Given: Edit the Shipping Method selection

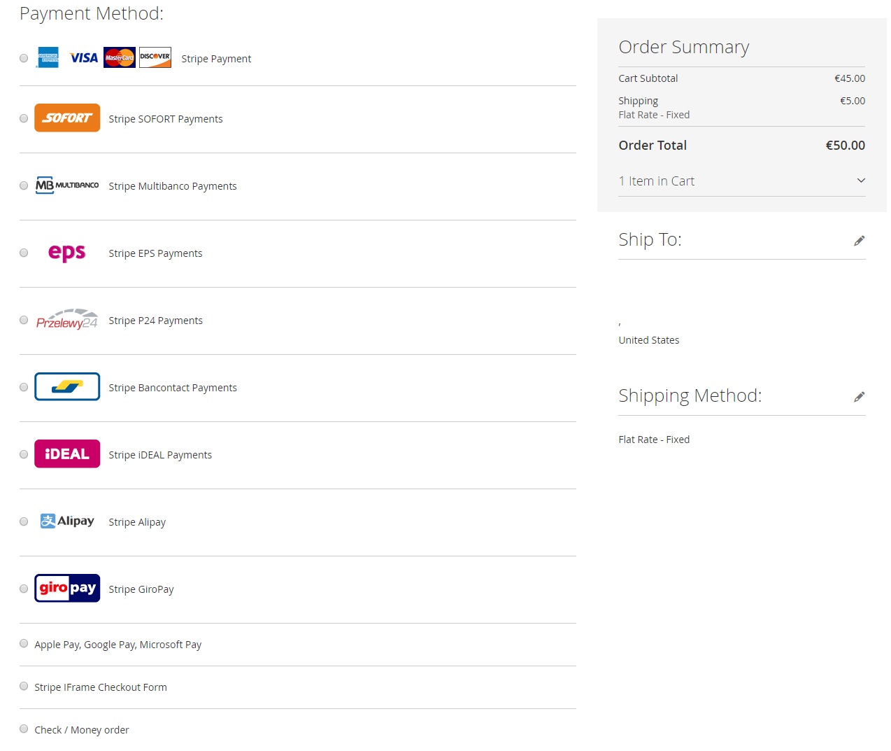Looking at the screenshot, I should pos(860,396).
